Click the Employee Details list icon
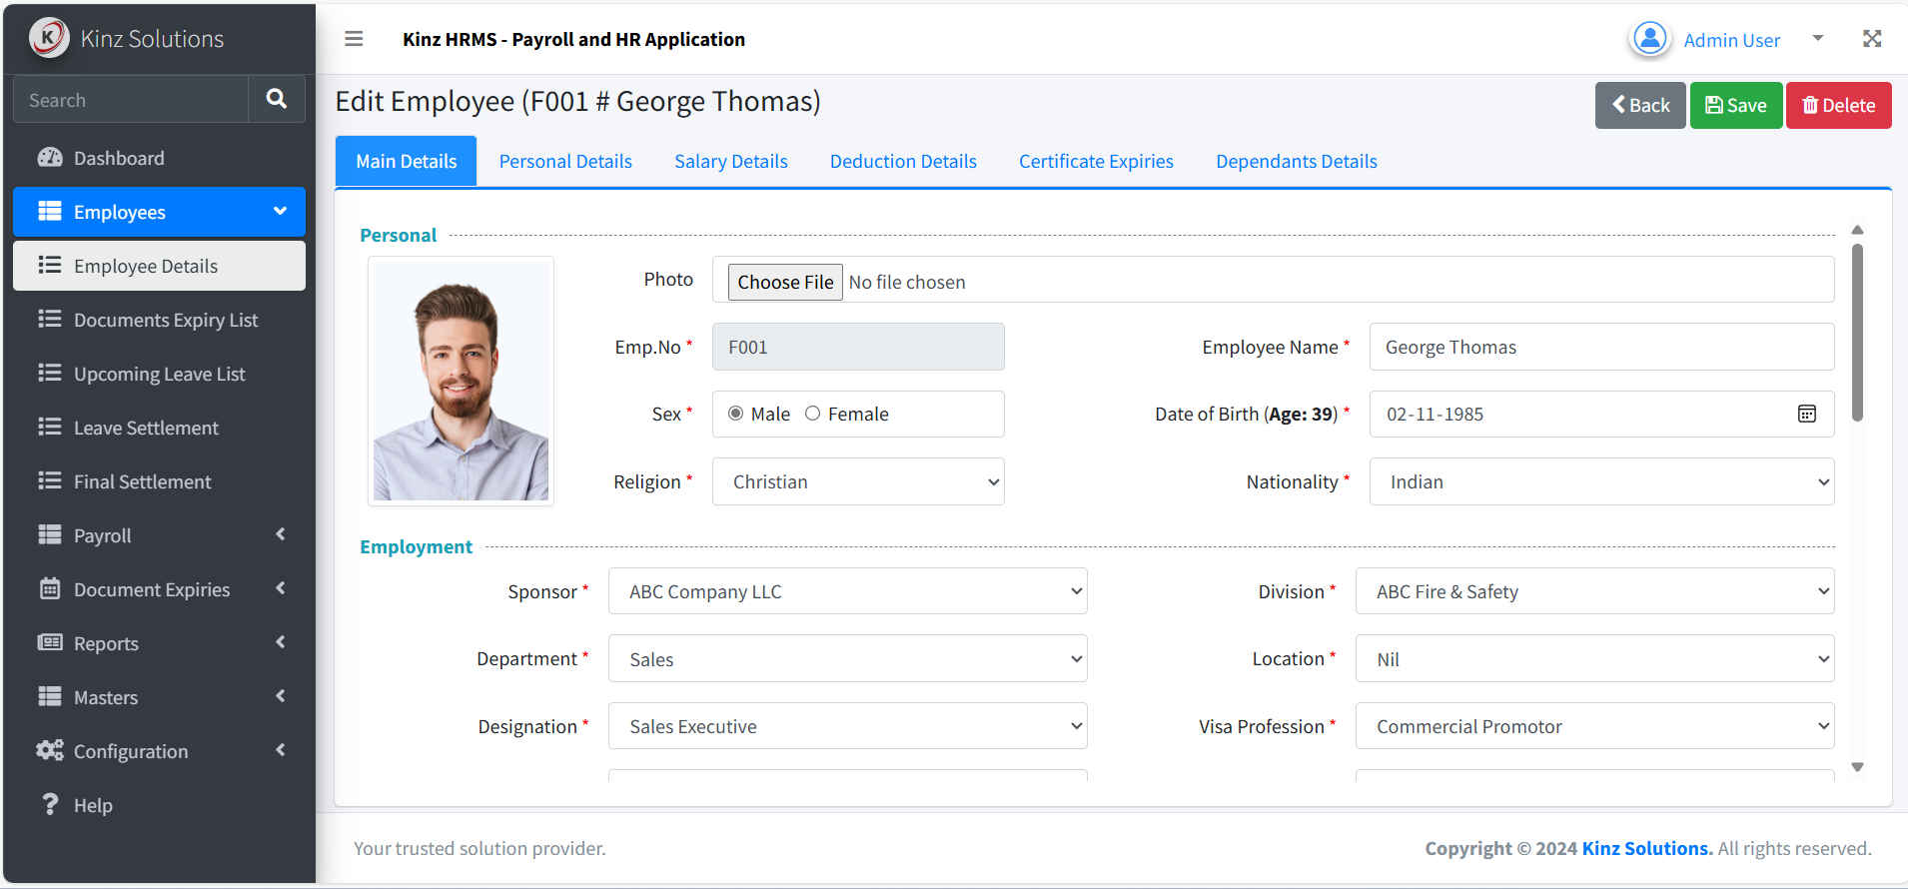 click(50, 266)
